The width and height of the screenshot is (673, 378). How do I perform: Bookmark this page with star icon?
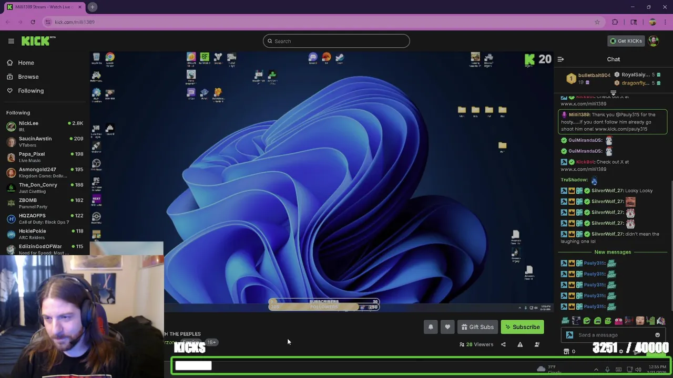597,22
